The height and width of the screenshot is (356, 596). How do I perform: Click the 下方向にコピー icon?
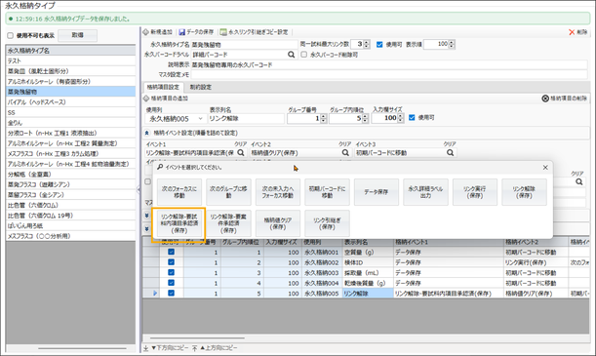tap(146, 348)
